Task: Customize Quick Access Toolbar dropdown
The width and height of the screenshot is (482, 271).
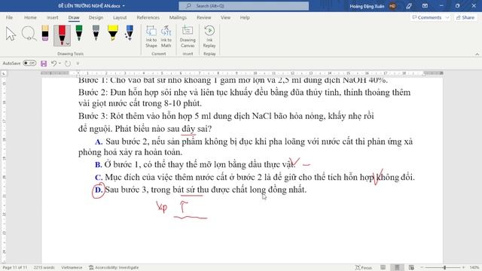Action: tap(78, 63)
